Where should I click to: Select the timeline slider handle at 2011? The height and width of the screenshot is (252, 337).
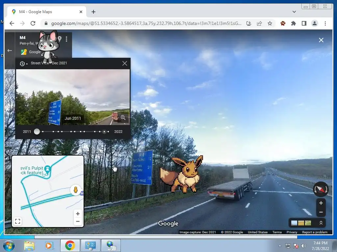[x=37, y=132]
